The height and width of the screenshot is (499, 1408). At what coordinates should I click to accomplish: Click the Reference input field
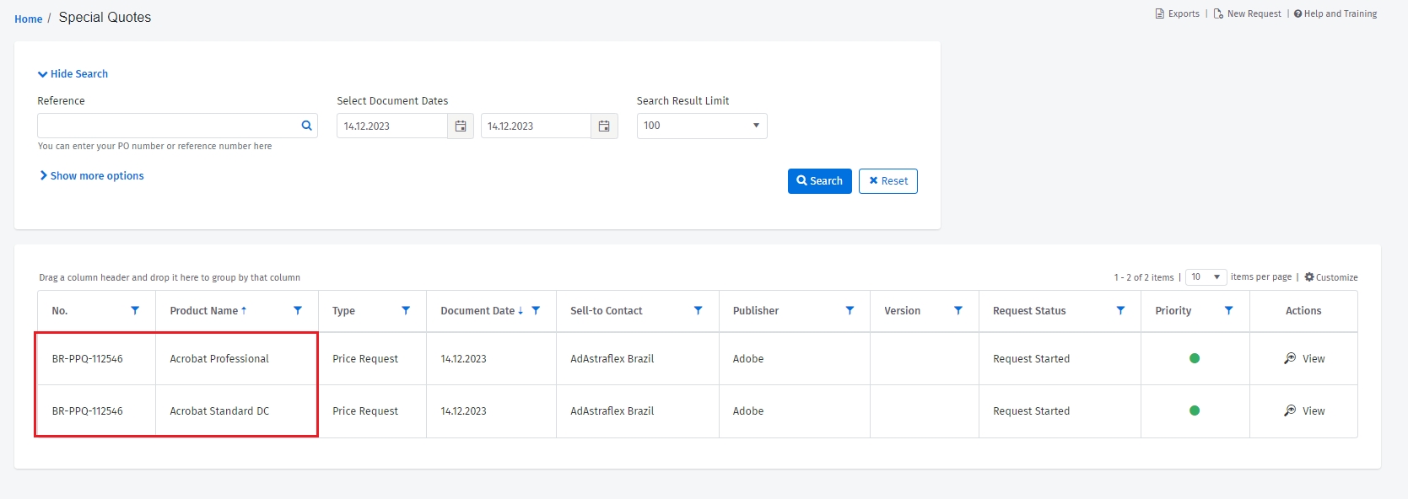coord(167,126)
